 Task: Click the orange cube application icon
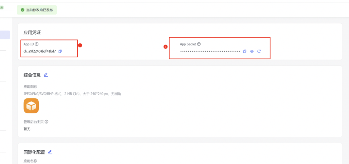pos(31,106)
